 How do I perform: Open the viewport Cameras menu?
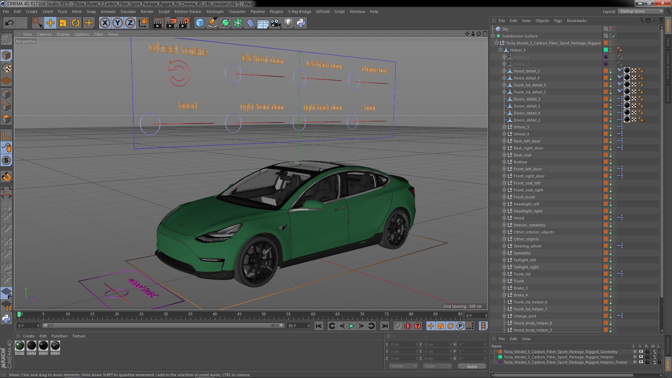[x=44, y=34]
